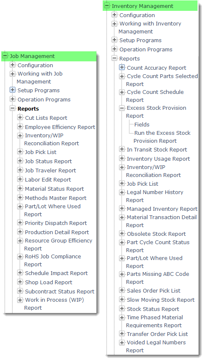This screenshot has height=361, width=205.
Task: Expand Count Accuracy Report plus icon
Action: tap(122, 68)
